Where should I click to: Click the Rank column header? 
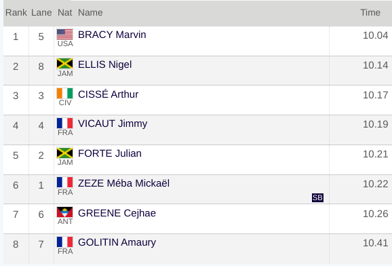pyautogui.click(x=16, y=12)
